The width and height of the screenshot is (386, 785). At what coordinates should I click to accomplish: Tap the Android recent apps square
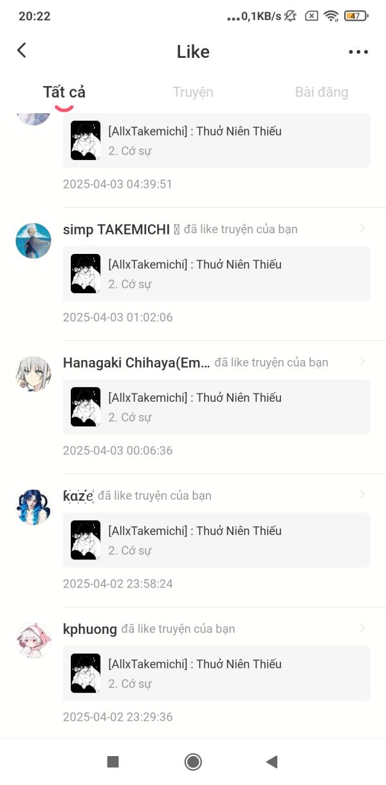coord(113,762)
